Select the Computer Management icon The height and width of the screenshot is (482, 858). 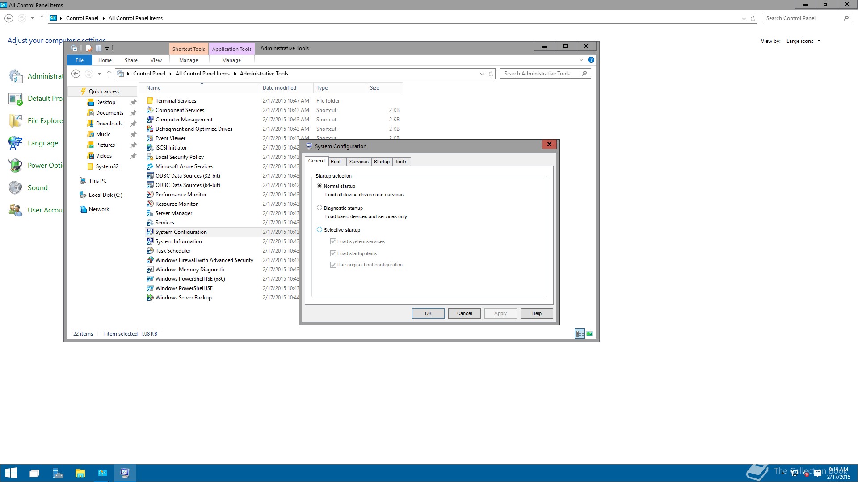(150, 120)
